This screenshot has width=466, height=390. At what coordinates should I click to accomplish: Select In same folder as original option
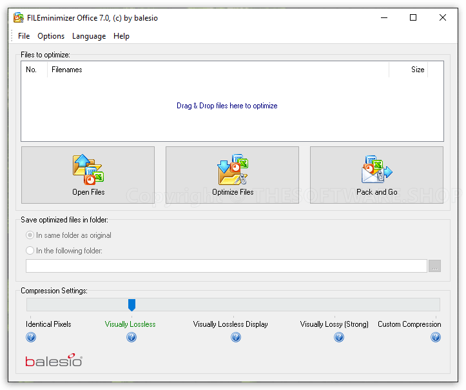click(69, 235)
